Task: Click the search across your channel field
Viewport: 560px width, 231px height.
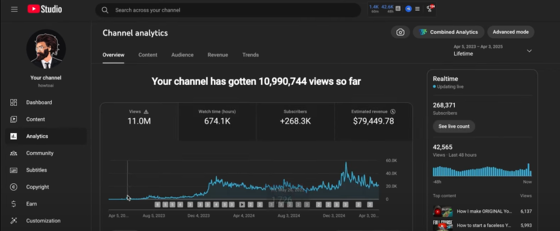Action: 228,10
